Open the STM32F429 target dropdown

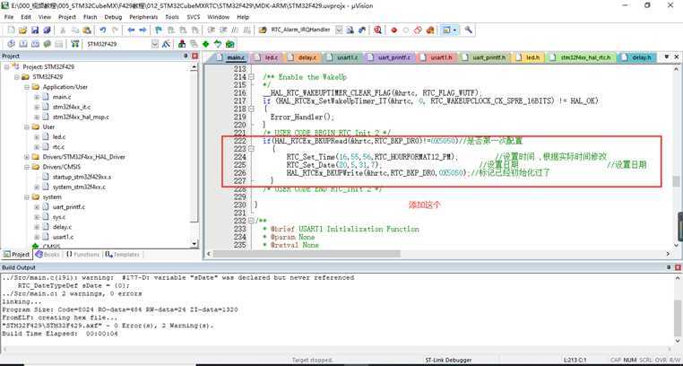(x=155, y=44)
